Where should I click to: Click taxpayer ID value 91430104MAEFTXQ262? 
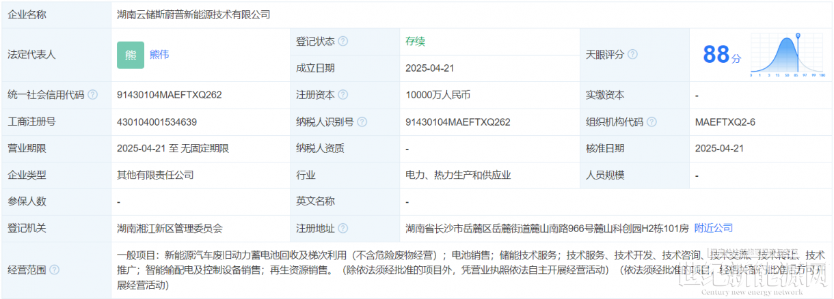pyautogui.click(x=458, y=122)
